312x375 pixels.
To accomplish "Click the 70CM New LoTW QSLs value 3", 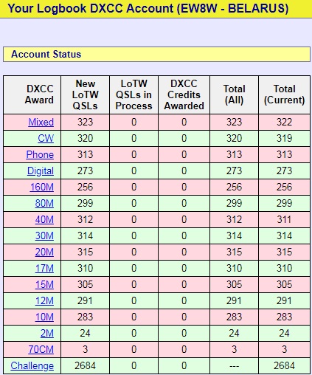I will (85, 349).
